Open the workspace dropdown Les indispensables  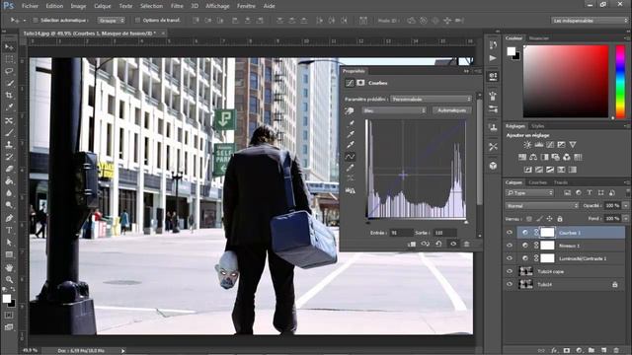590,20
